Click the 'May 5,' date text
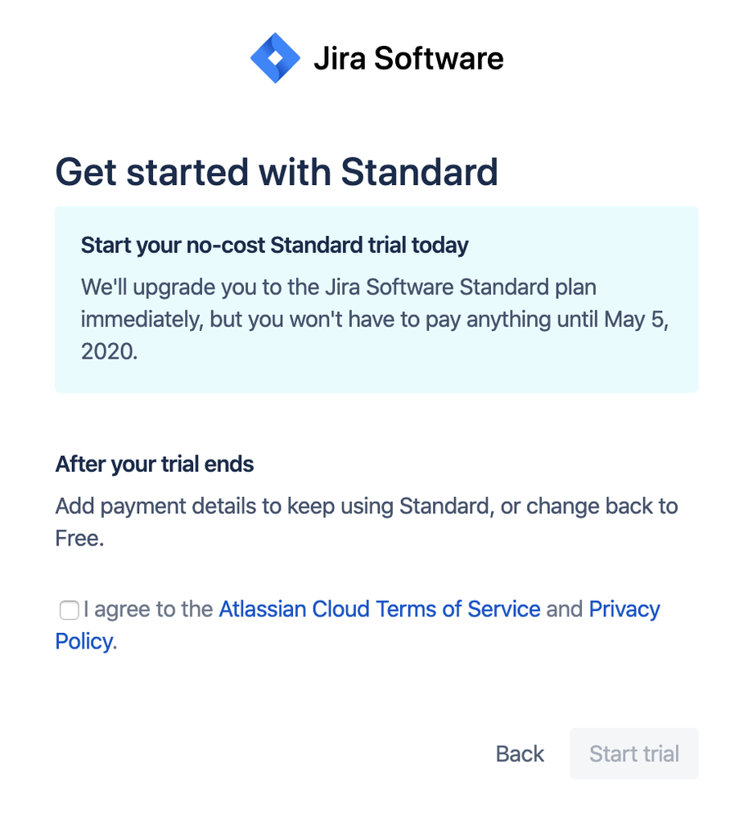 click(636, 319)
